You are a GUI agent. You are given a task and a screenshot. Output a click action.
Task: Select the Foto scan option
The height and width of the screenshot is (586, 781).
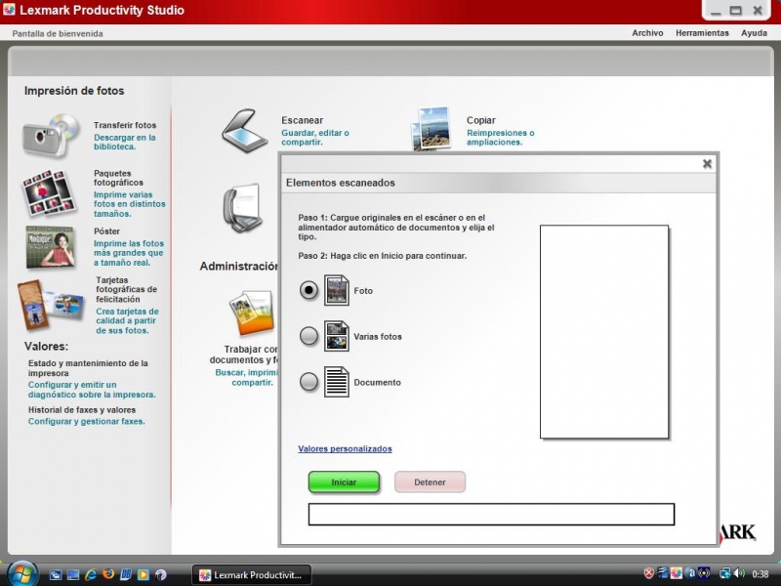[307, 290]
